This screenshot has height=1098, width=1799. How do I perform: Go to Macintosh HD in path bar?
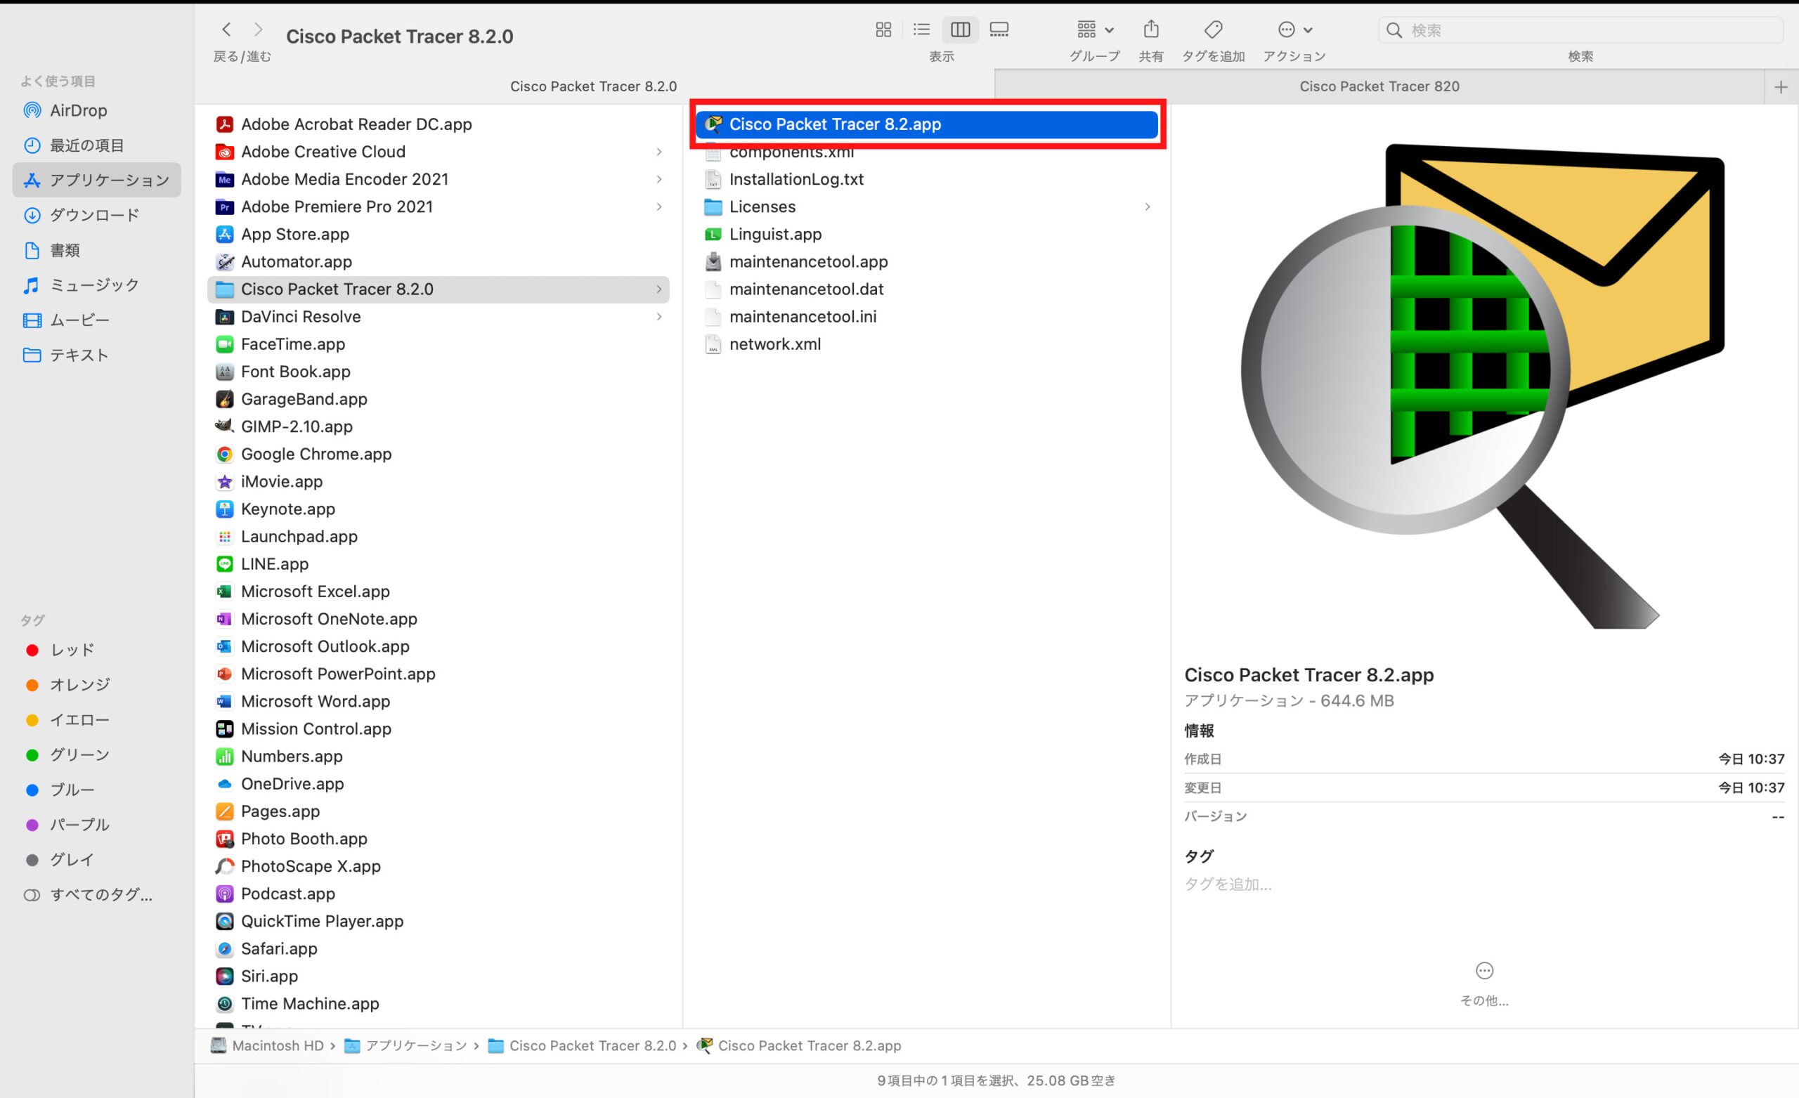coord(267,1045)
